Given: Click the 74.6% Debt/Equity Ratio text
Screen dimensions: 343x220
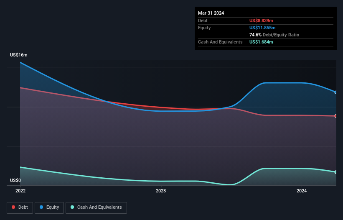Looking at the screenshot, I should (x=274, y=35).
